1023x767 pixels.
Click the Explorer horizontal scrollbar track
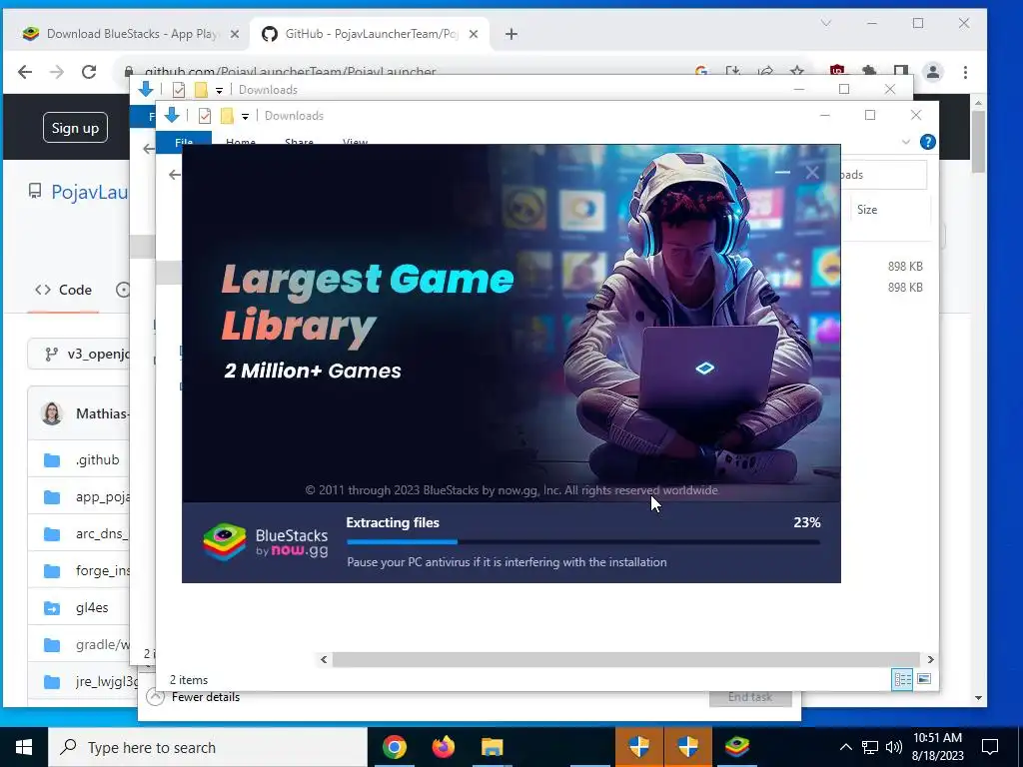tap(626, 659)
